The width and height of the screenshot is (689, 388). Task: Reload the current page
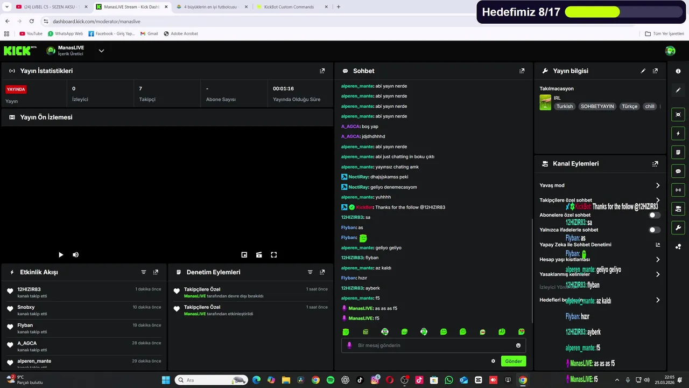coord(31,21)
